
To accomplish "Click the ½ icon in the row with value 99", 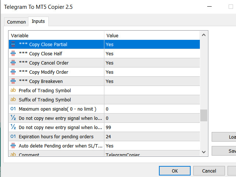I will click(13, 127).
